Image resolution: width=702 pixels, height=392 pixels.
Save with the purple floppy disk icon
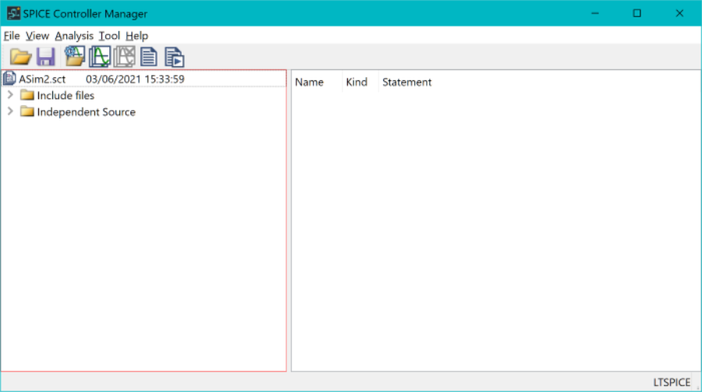(46, 57)
